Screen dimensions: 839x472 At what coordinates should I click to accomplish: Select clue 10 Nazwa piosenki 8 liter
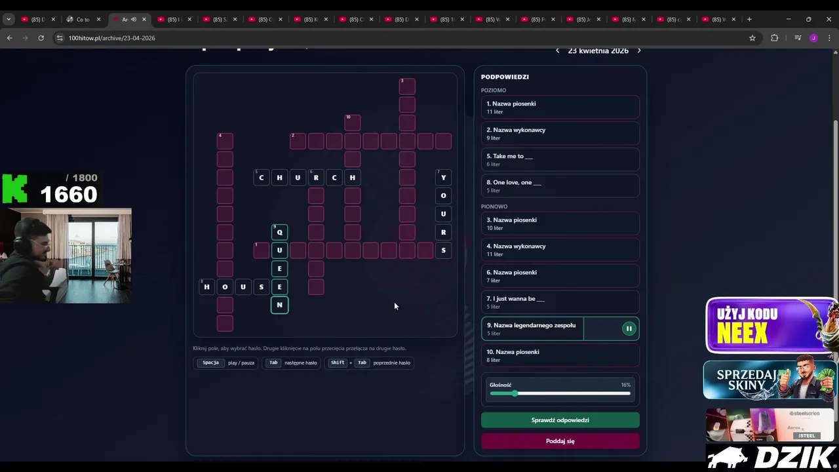coord(560,355)
